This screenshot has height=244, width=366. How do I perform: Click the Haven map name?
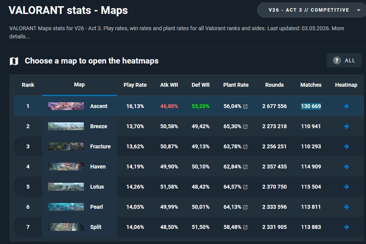coord(98,167)
